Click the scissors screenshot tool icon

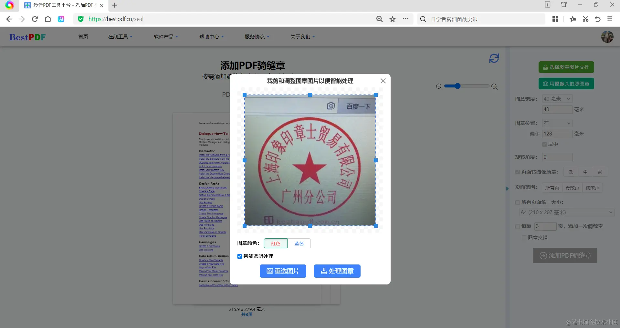(x=585, y=19)
